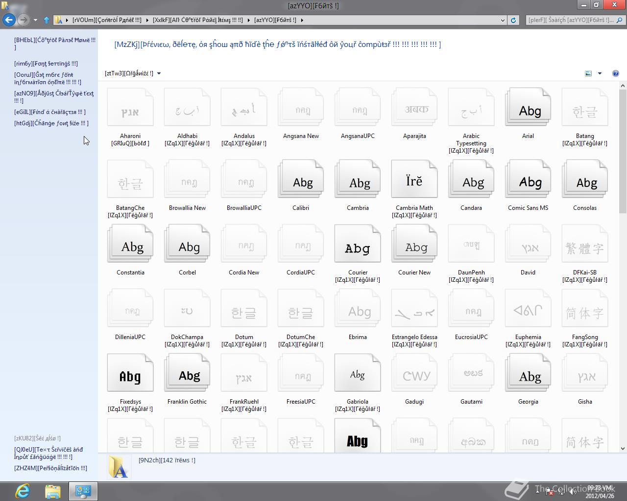Select the Gabriola font icon
Viewport: 627px width, 501px height.
point(358,373)
